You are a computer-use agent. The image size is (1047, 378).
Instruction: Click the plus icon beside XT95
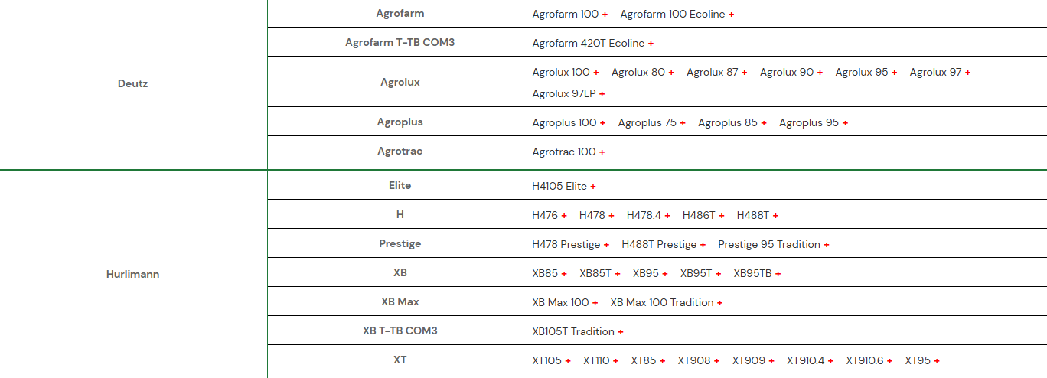(936, 361)
